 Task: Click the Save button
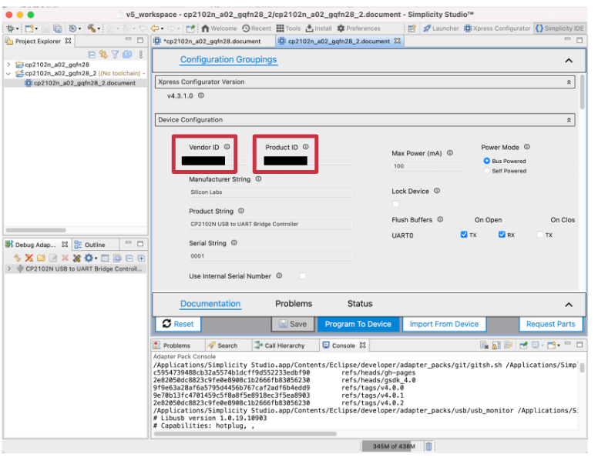(x=293, y=324)
